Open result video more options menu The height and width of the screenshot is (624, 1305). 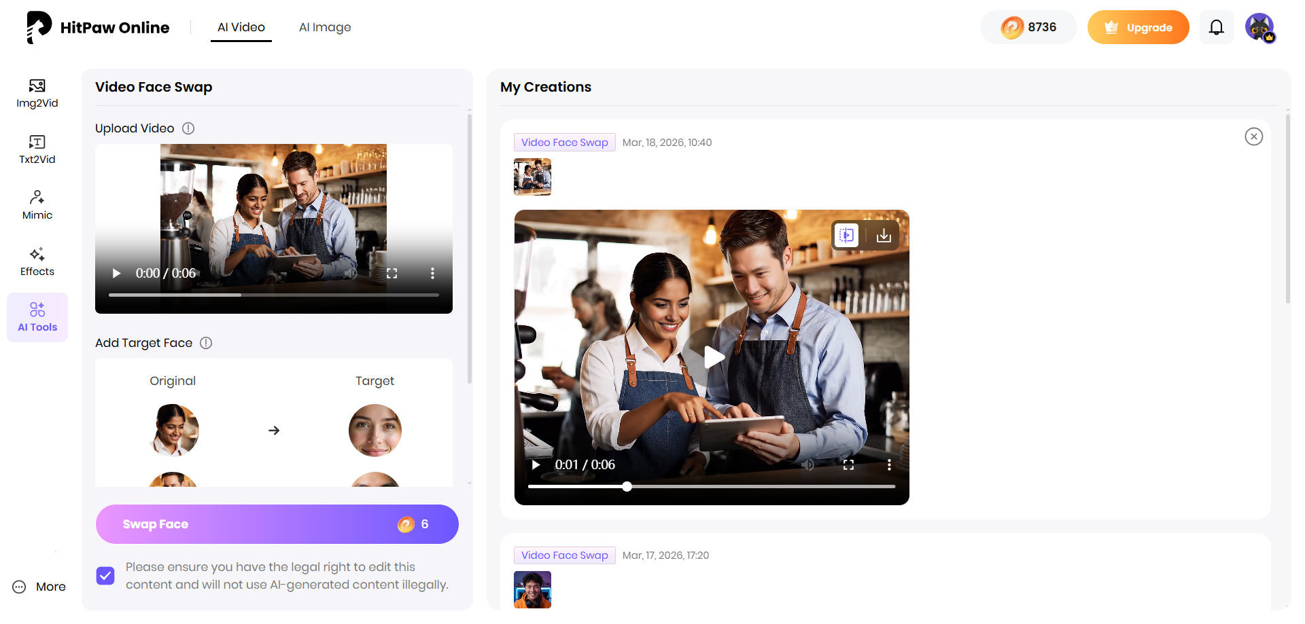coord(889,465)
